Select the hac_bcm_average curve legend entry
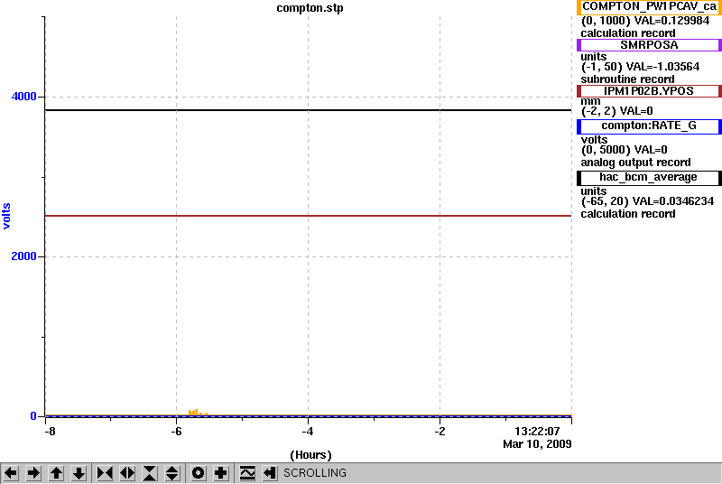The width and height of the screenshot is (722, 484). pyautogui.click(x=649, y=178)
